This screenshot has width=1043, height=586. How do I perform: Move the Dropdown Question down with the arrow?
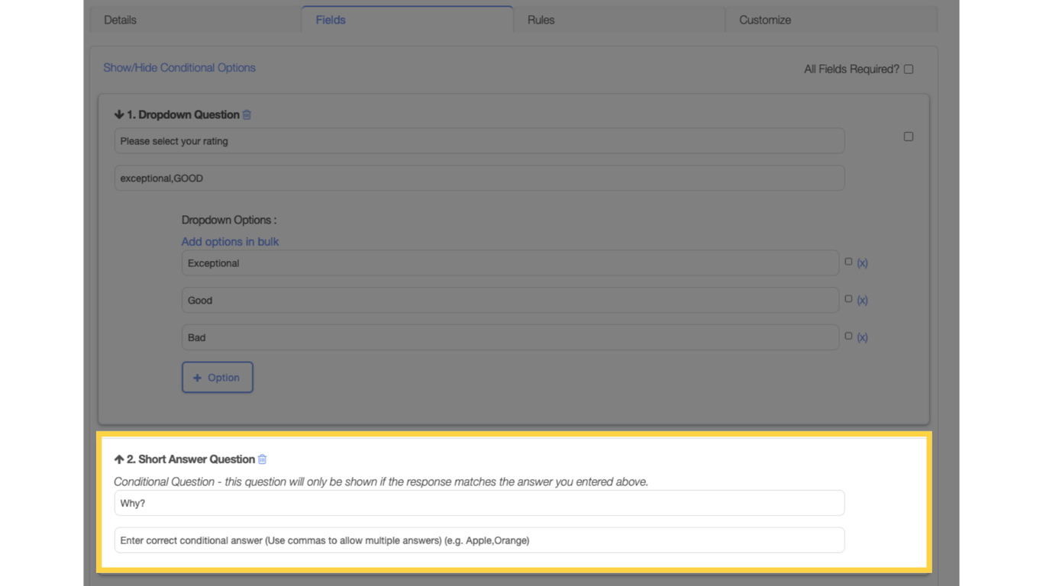[119, 114]
